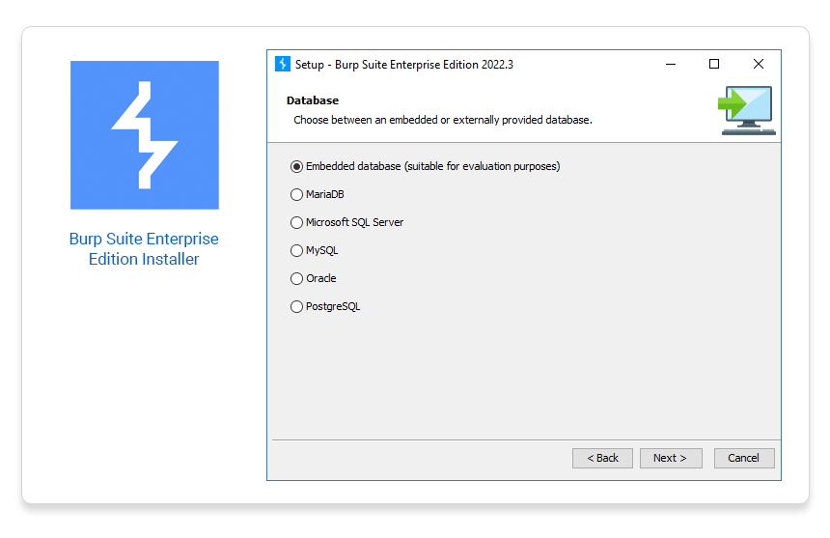Click the Burp Suite icon in title bar

tap(283, 64)
